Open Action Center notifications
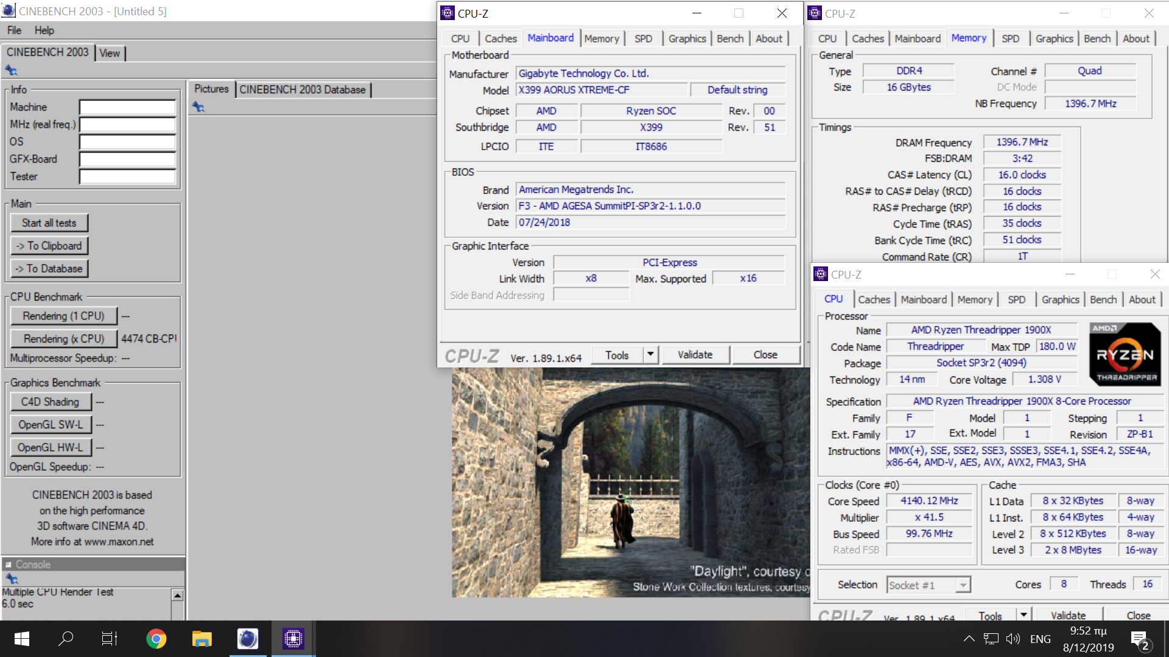1169x657 pixels. pyautogui.click(x=1139, y=639)
